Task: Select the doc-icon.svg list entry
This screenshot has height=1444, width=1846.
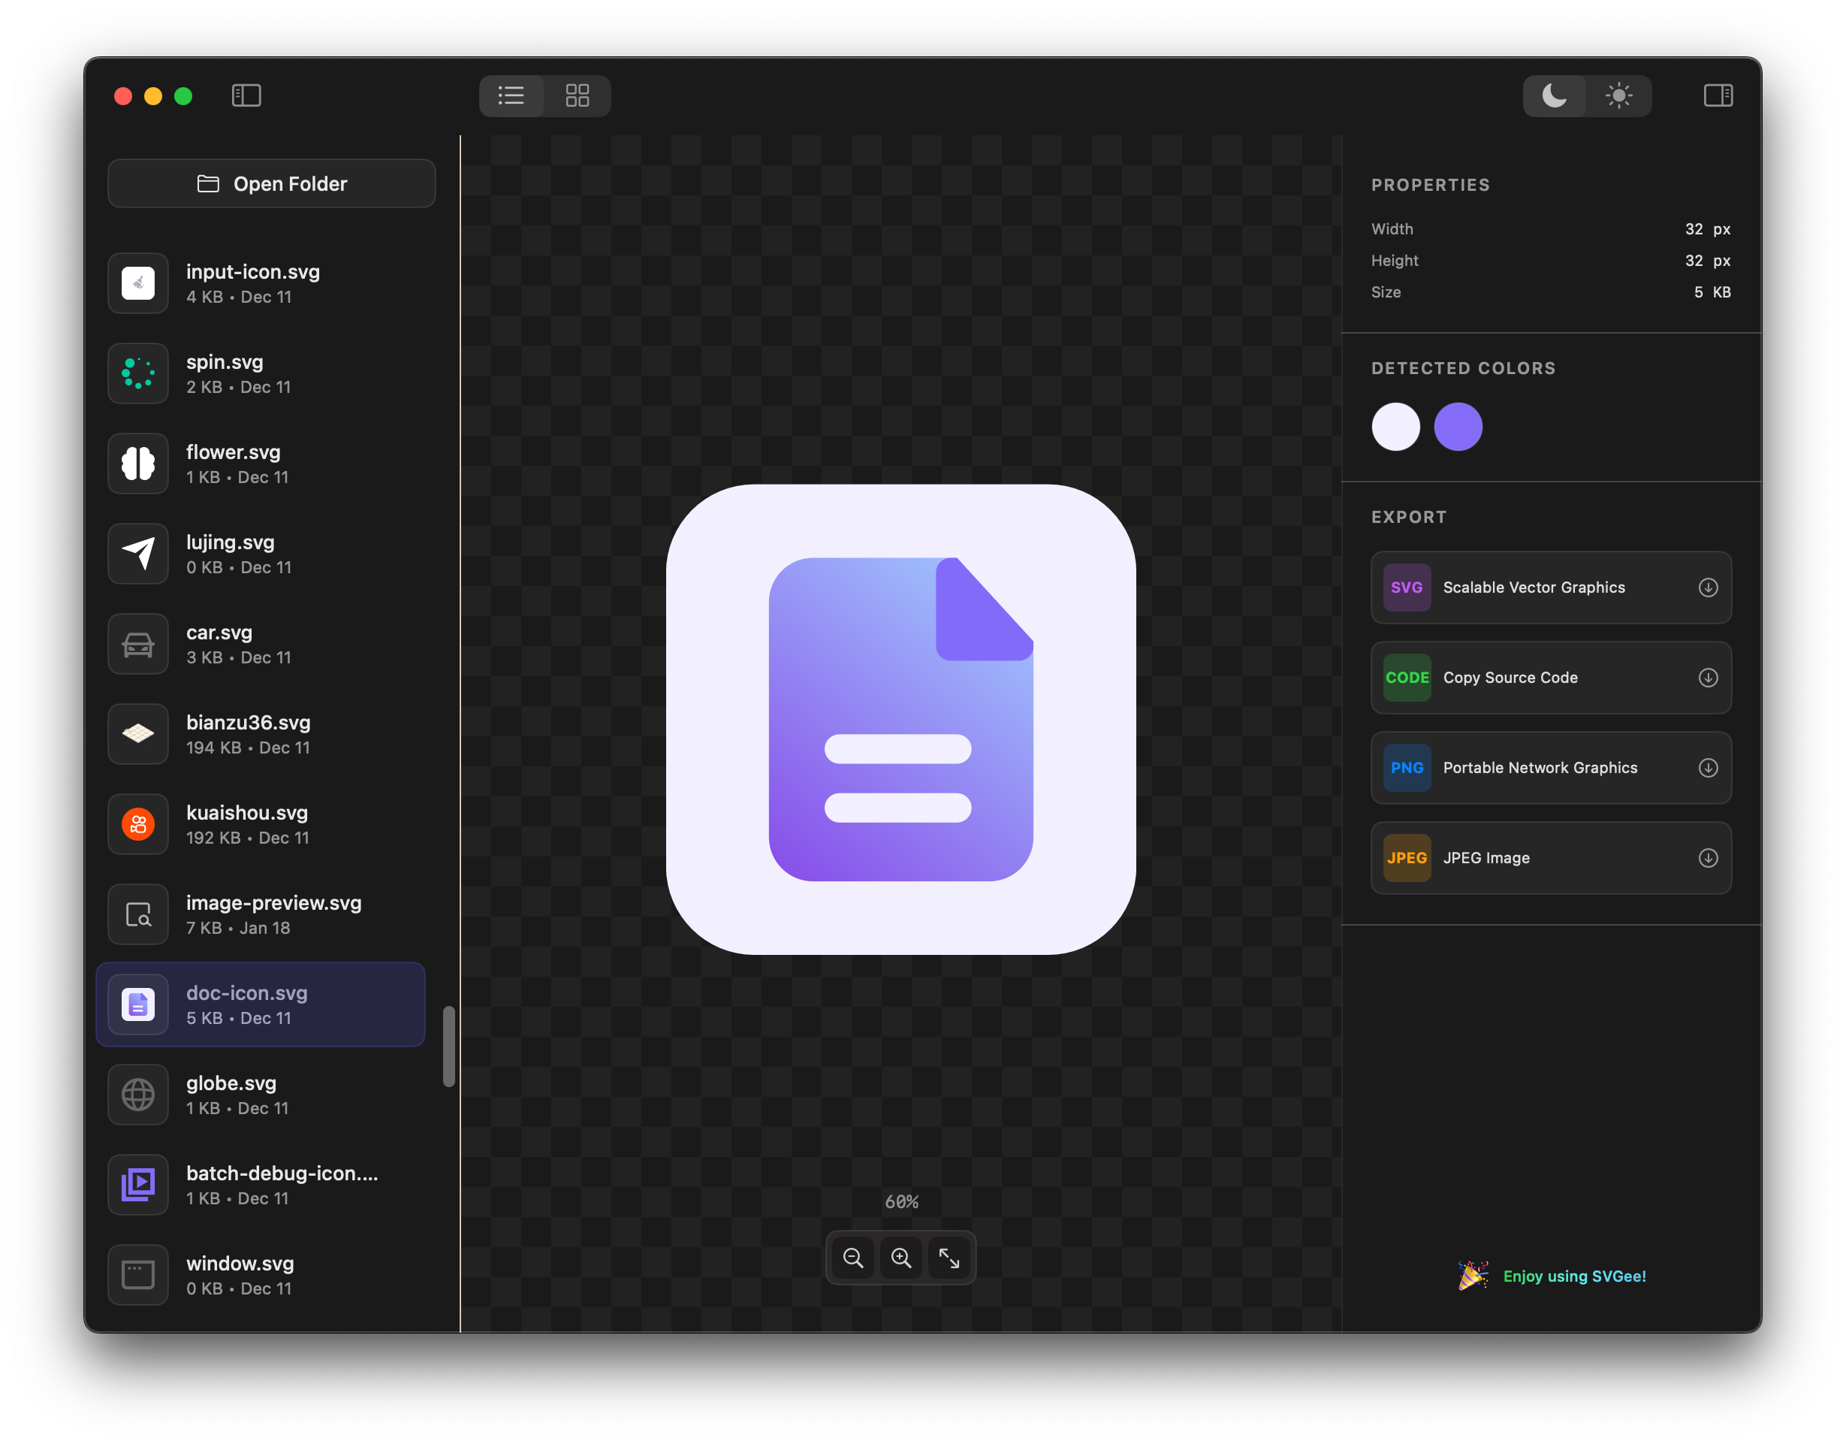Action: [261, 1004]
